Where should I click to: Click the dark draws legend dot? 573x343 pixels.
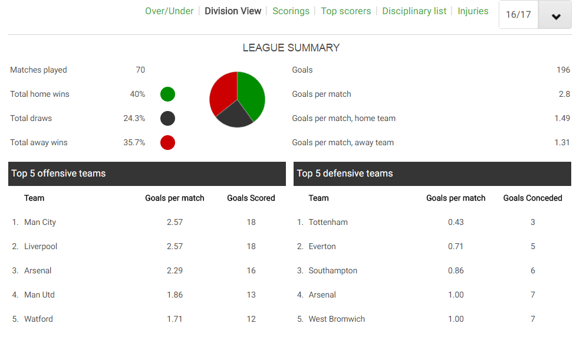tap(168, 118)
